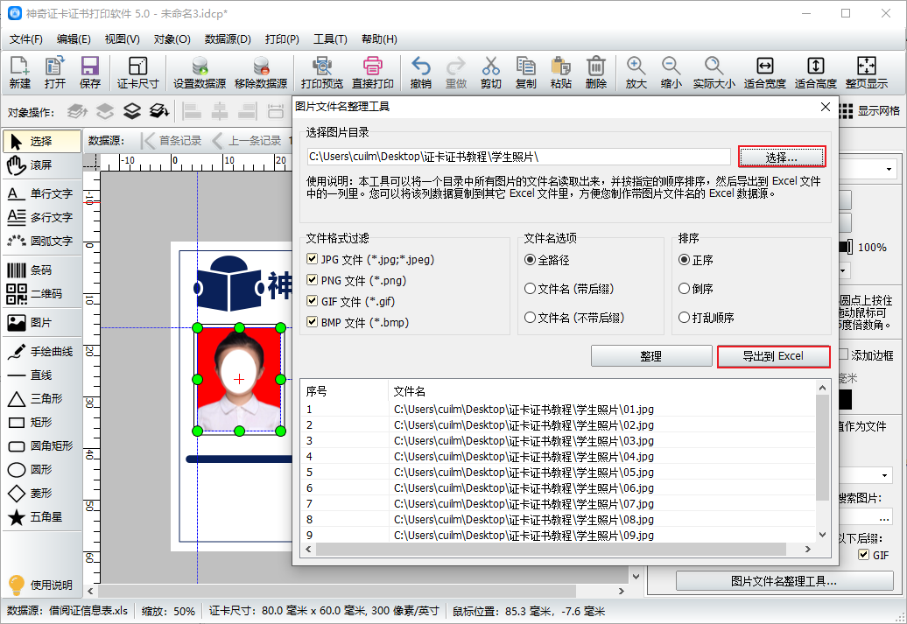This screenshot has height=624, width=907.
Task: Uncheck JPG 文件 format filter
Action: pyautogui.click(x=313, y=259)
